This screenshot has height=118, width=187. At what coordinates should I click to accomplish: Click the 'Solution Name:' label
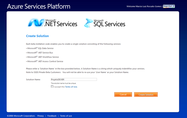coord(33,80)
